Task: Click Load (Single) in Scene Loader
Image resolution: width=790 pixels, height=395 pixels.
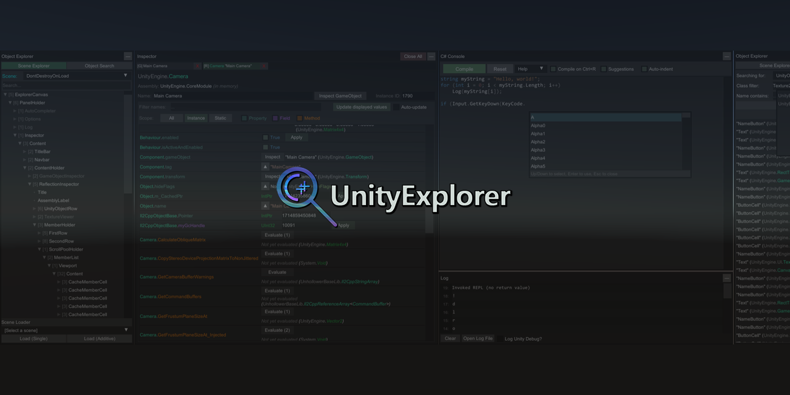Action: [x=33, y=339]
